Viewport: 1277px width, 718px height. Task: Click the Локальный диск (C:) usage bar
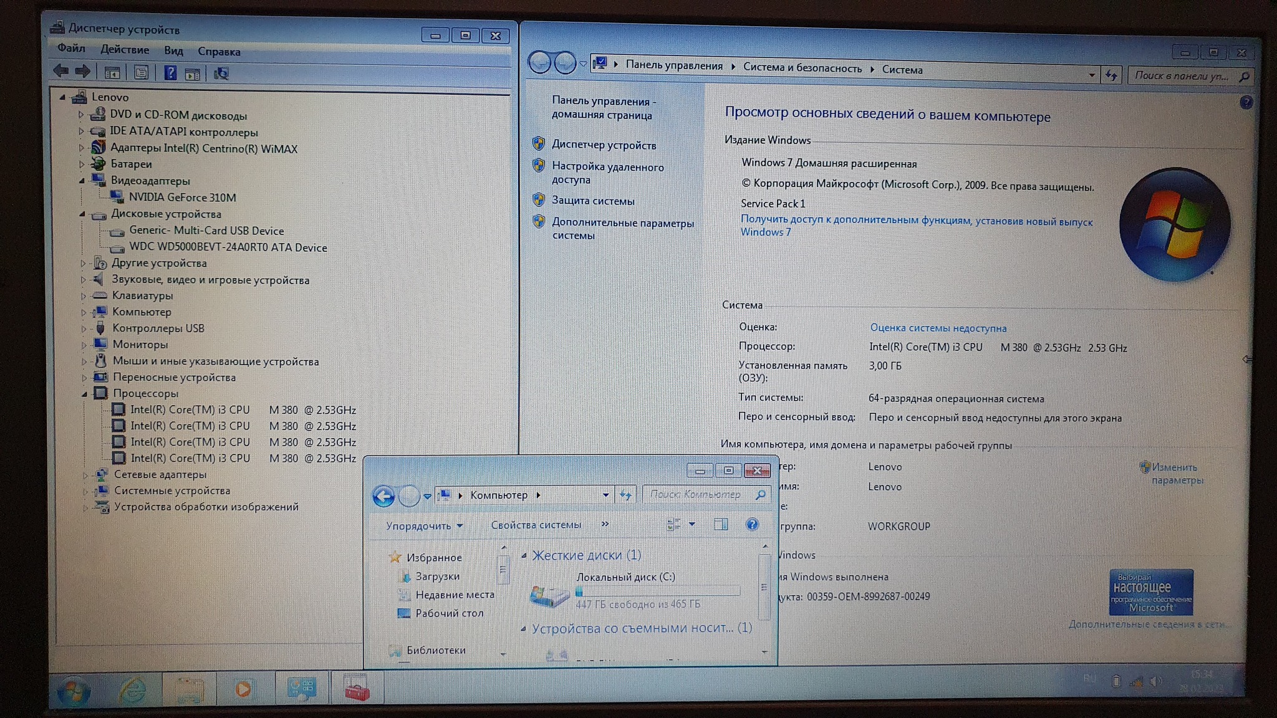pos(658,591)
